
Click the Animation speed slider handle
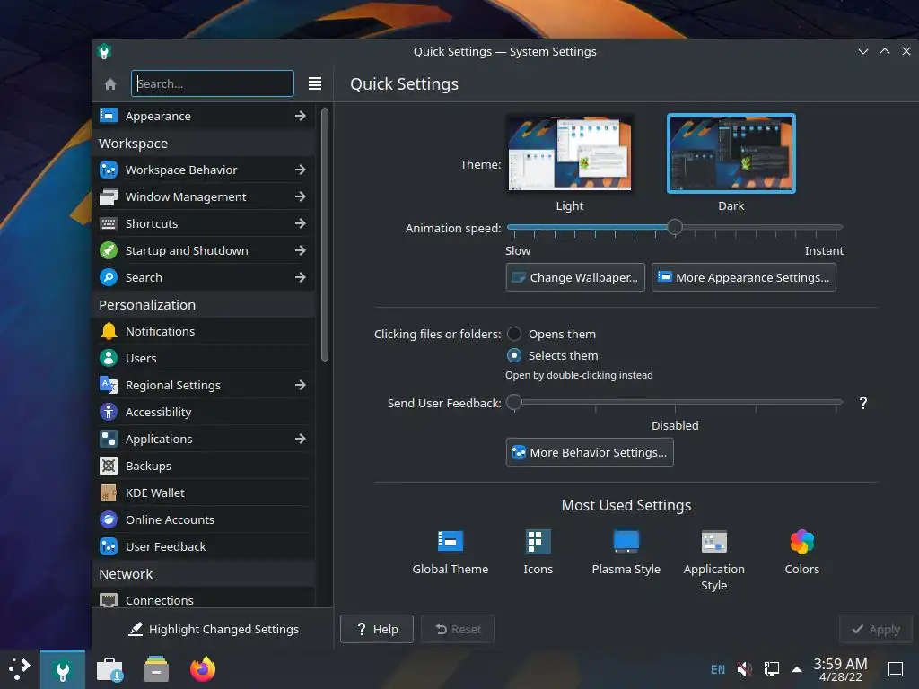click(x=675, y=227)
